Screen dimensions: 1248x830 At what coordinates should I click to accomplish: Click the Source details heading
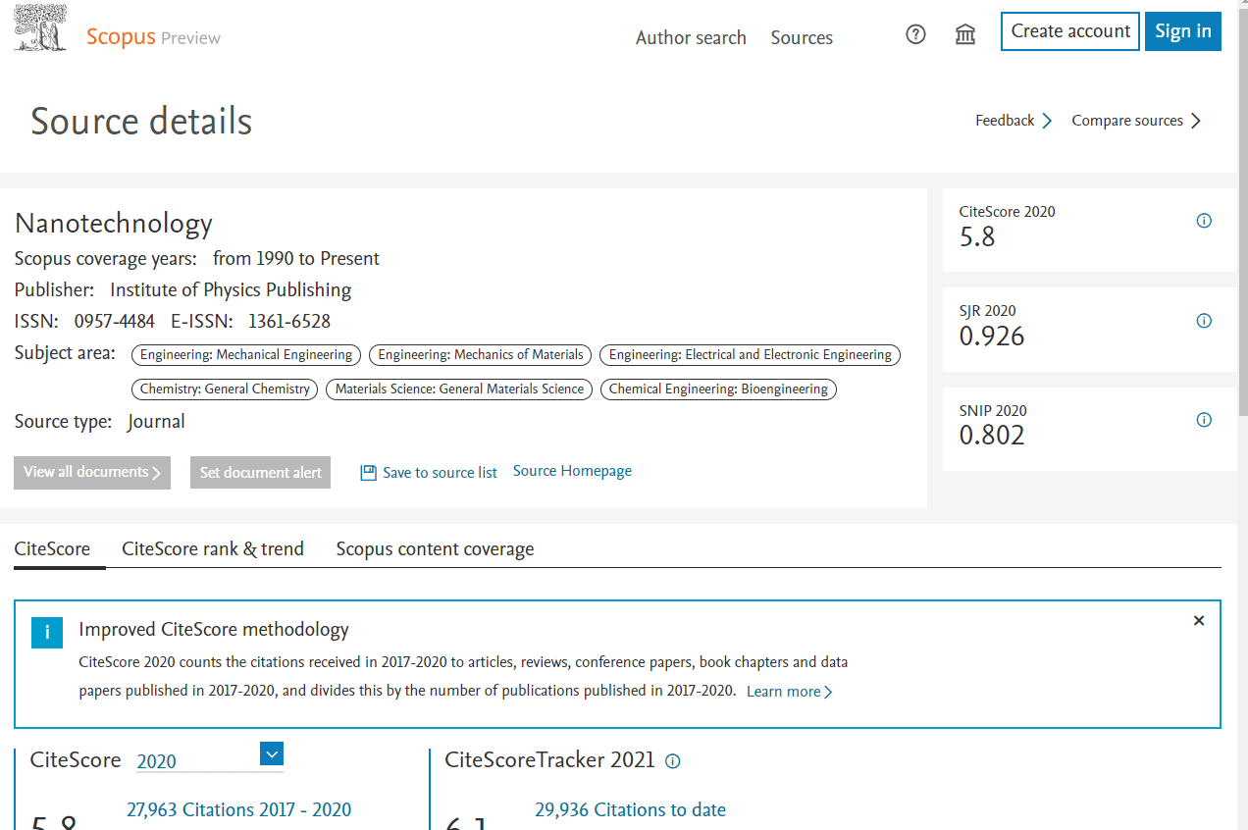pyautogui.click(x=141, y=122)
